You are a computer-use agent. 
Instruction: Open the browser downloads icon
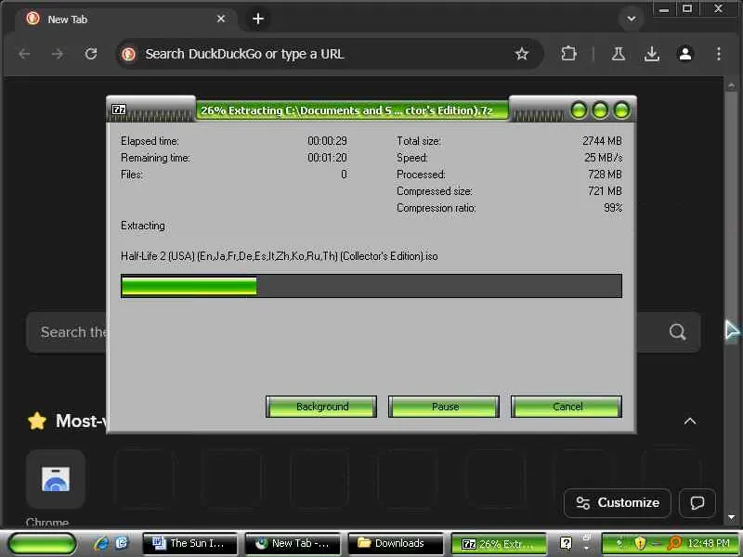click(652, 54)
